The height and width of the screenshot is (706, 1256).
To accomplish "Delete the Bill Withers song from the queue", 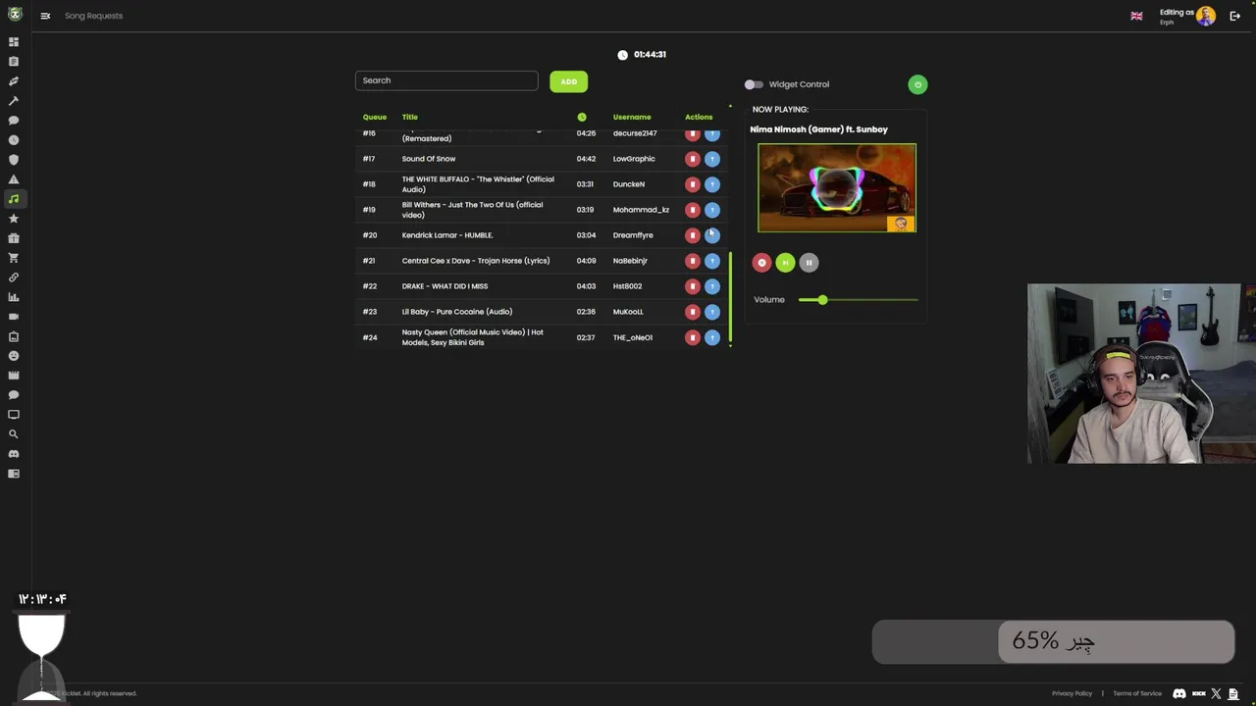I will [693, 210].
